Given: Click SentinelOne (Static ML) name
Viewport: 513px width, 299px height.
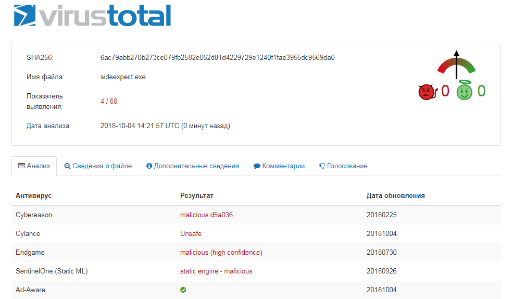Looking at the screenshot, I should tap(52, 271).
